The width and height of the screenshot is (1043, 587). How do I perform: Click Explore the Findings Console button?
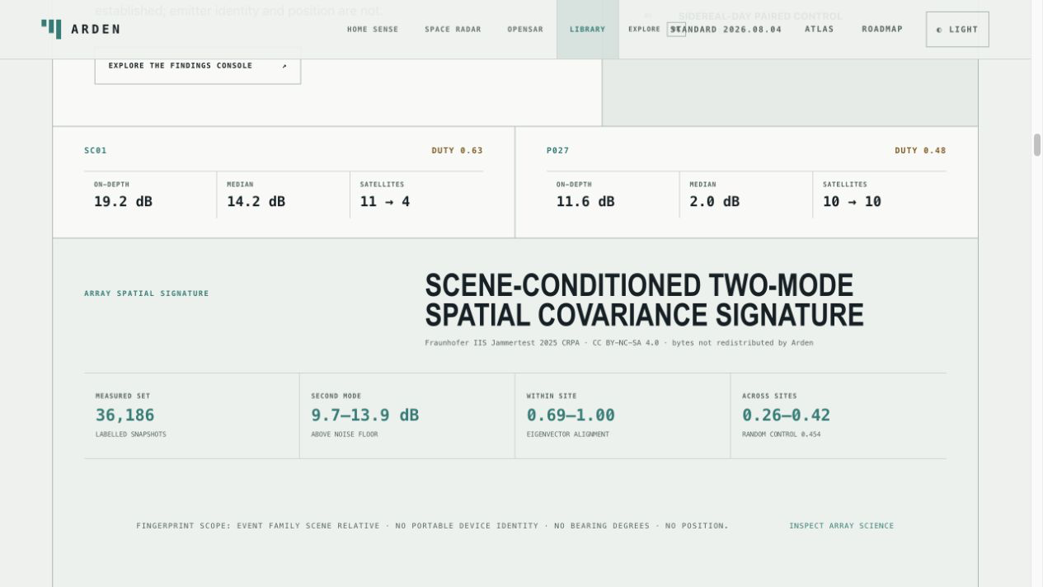(x=198, y=66)
